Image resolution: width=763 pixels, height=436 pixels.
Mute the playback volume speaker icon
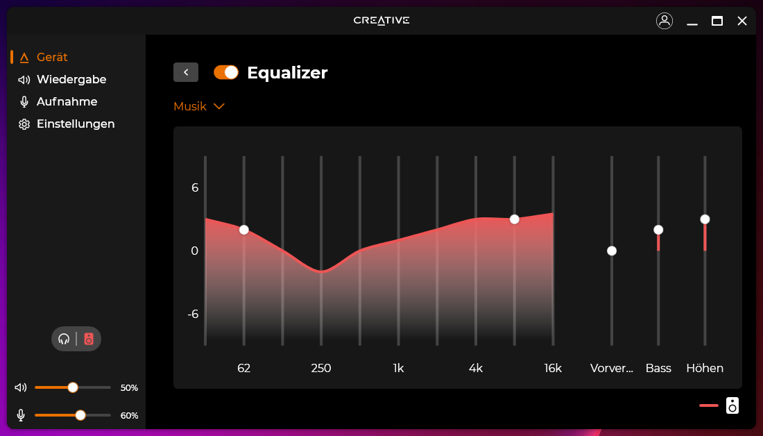click(21, 387)
